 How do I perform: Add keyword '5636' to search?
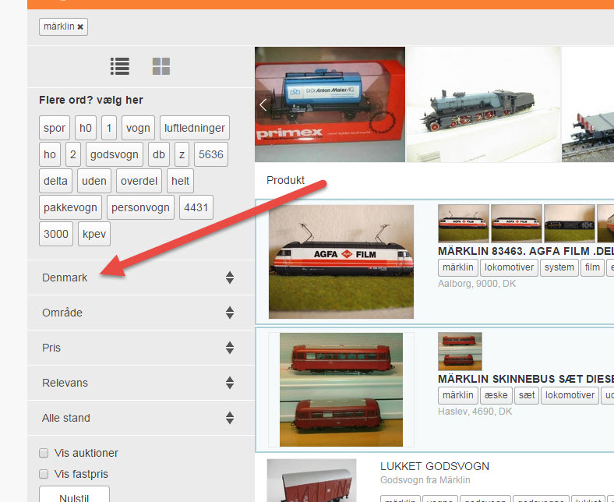210,154
